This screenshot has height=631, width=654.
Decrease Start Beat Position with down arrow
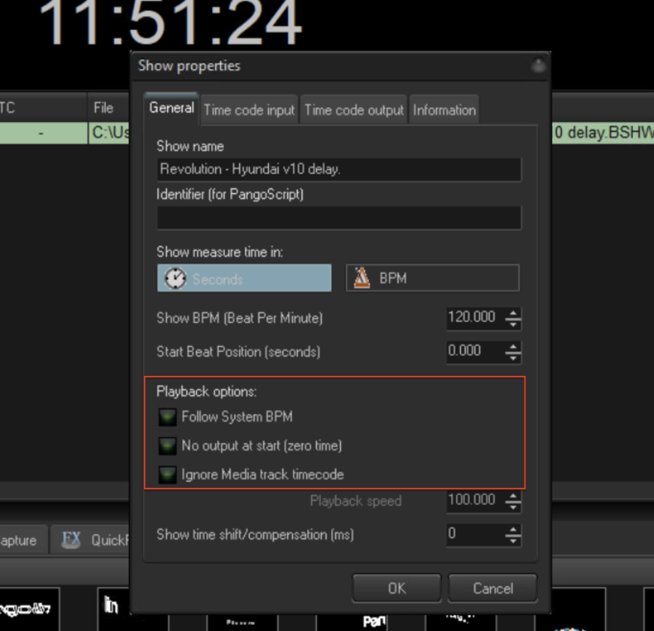pos(513,357)
